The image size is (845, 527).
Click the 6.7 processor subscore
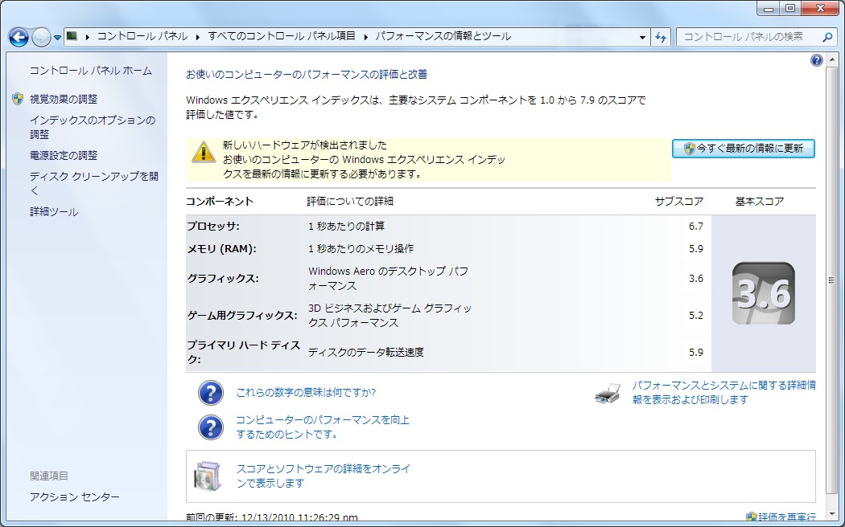pos(696,227)
